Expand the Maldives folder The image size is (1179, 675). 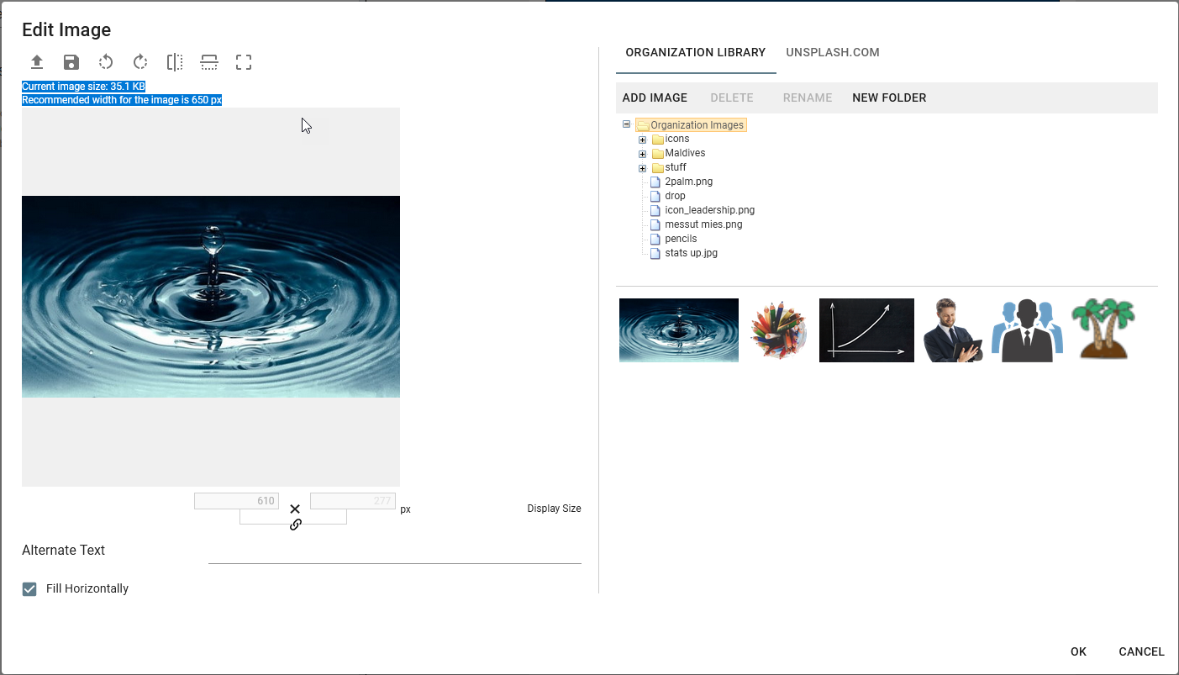(643, 154)
